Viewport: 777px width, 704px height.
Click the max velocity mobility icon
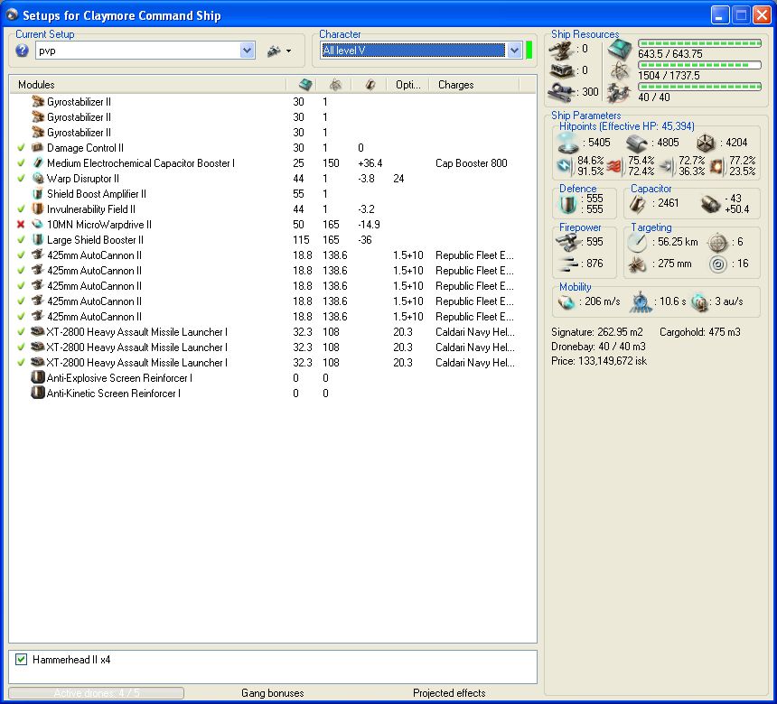(566, 301)
